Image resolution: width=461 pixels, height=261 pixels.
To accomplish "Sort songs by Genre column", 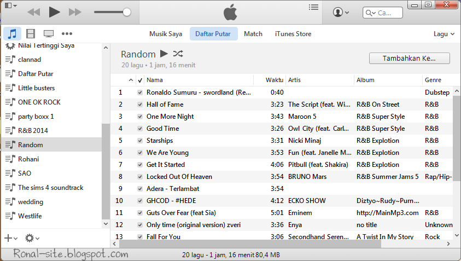I will pos(437,80).
